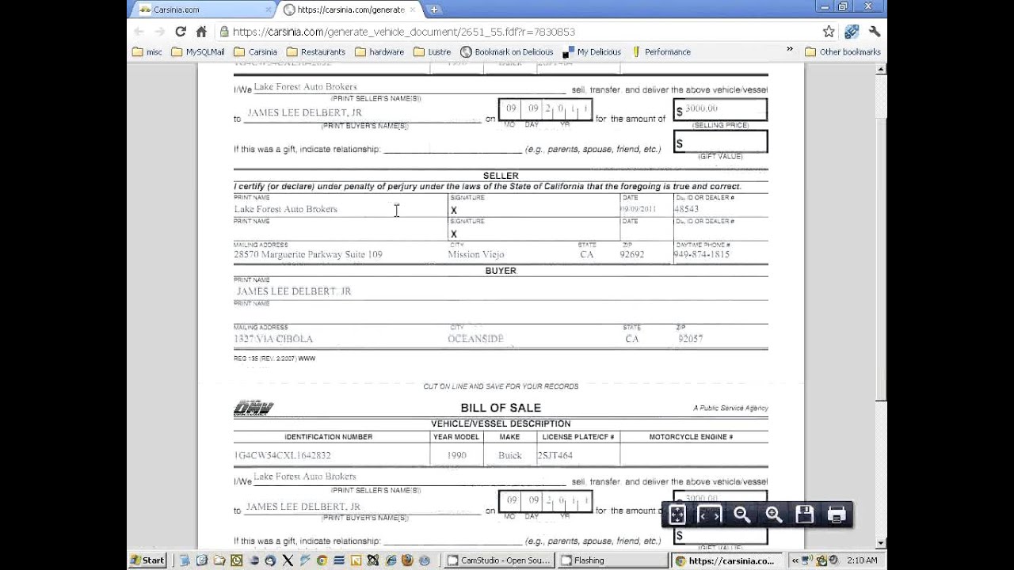Click the seller date 09/09/2011

tap(638, 209)
